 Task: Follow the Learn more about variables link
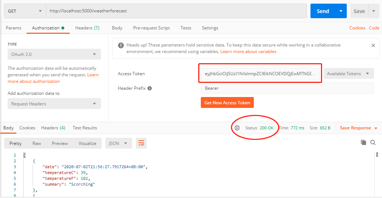(x=248, y=52)
